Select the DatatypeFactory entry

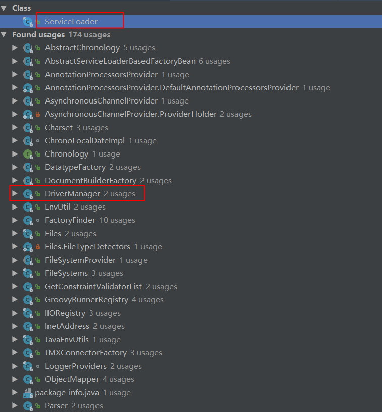click(93, 167)
